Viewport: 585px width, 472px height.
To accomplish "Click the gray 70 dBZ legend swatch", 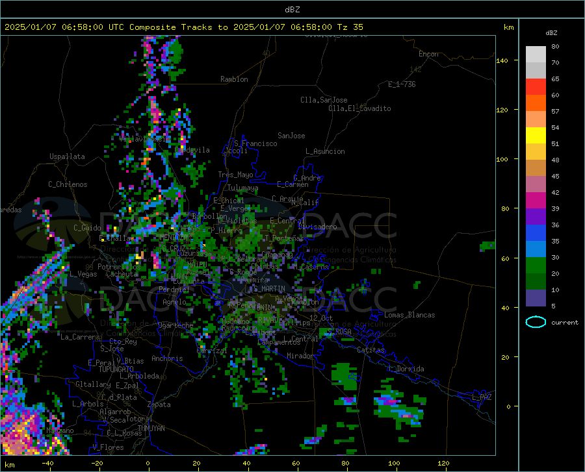I will tap(536, 71).
